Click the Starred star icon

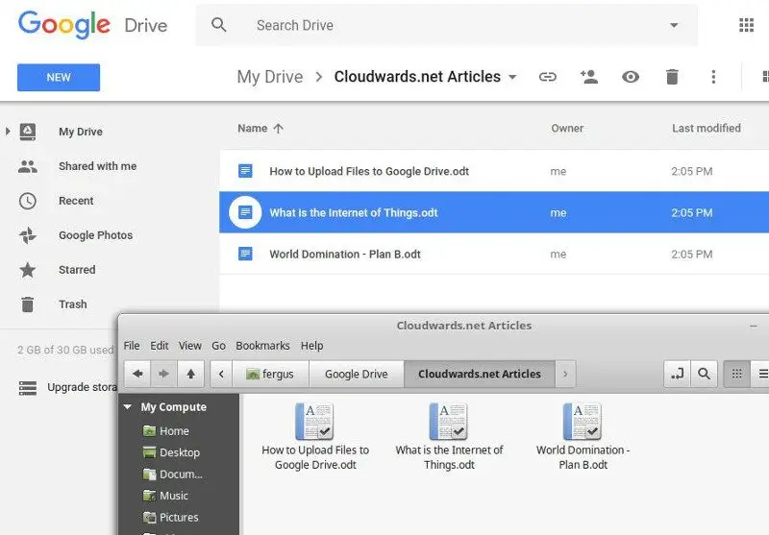click(28, 270)
